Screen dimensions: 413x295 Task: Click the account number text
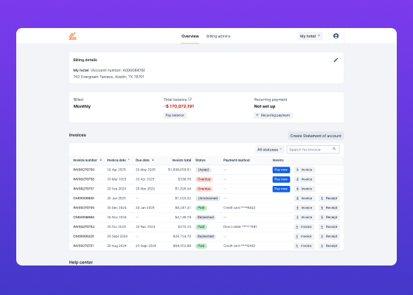[118, 70]
